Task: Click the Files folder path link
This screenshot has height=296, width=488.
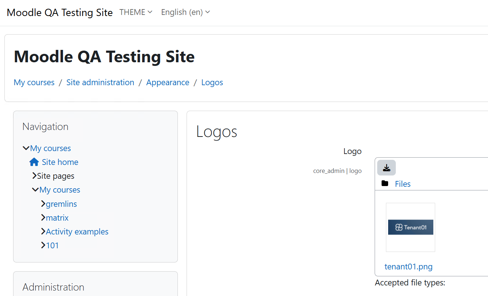Action: pyautogui.click(x=403, y=184)
